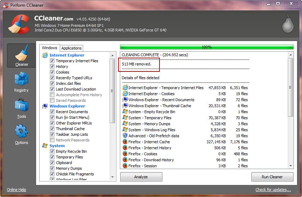
Task: Uncheck Internet Explorer History checkbox
Action: pyautogui.click(x=52, y=66)
